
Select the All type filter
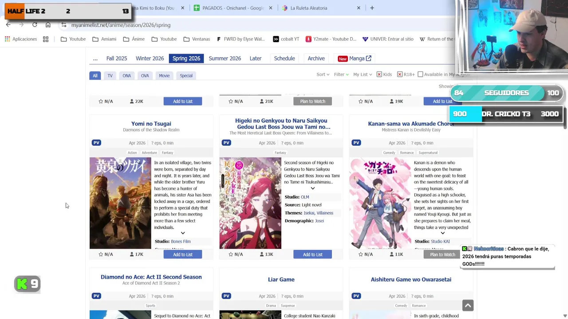click(x=95, y=75)
